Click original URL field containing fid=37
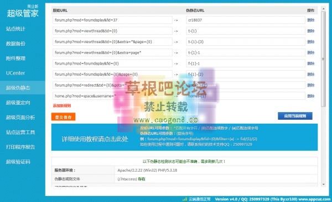This screenshot has height=202, width=332. [x=112, y=20]
